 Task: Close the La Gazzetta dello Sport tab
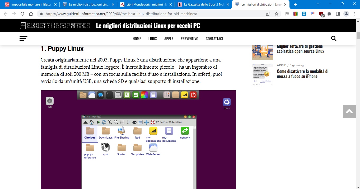227,4
